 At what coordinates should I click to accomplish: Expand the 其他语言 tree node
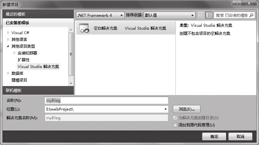tap(8, 39)
